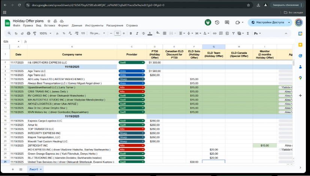Toggle italic formatting
The height and width of the screenshot is (176, 310).
click(x=136, y=34)
